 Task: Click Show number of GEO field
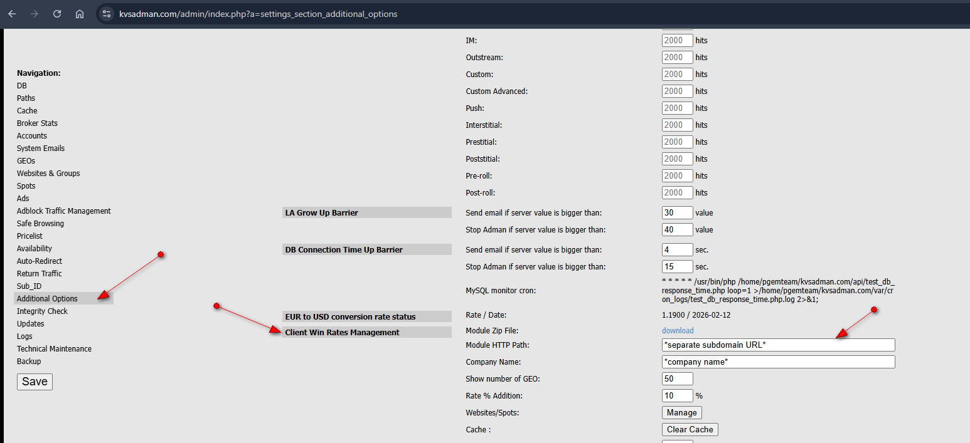coord(678,378)
